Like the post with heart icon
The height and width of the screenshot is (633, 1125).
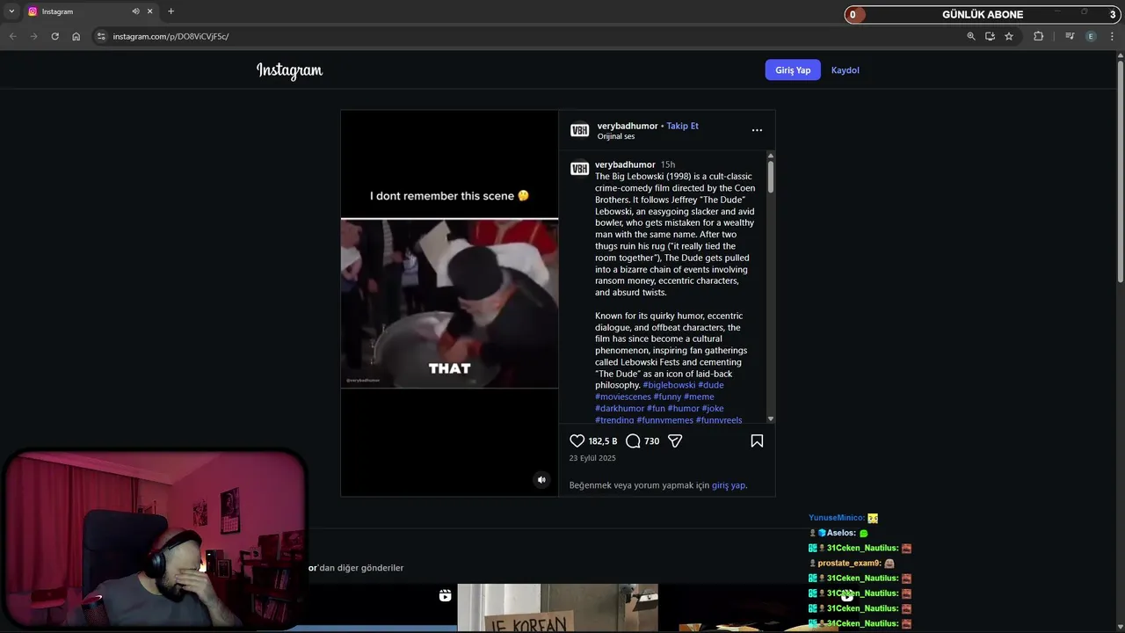pos(577,441)
